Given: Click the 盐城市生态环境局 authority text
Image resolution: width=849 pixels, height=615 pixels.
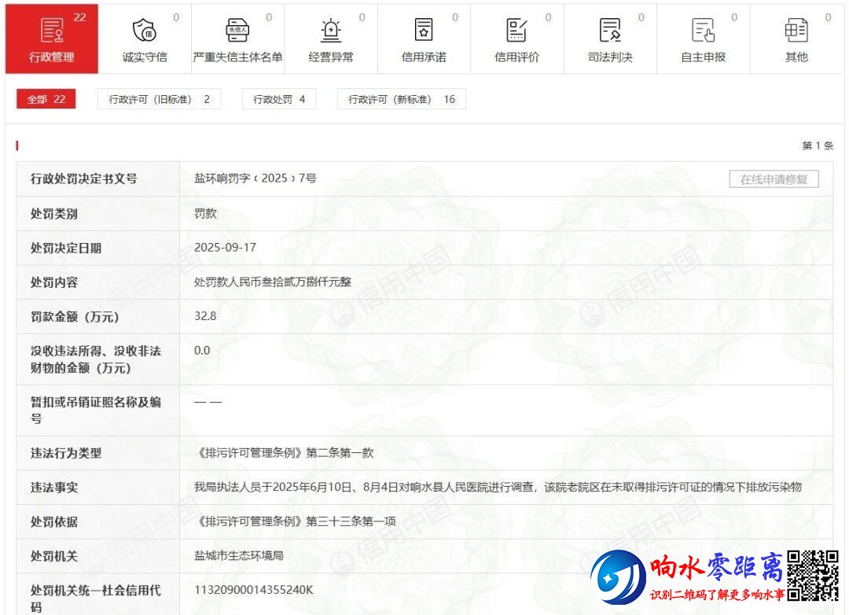Looking at the screenshot, I should tap(239, 555).
